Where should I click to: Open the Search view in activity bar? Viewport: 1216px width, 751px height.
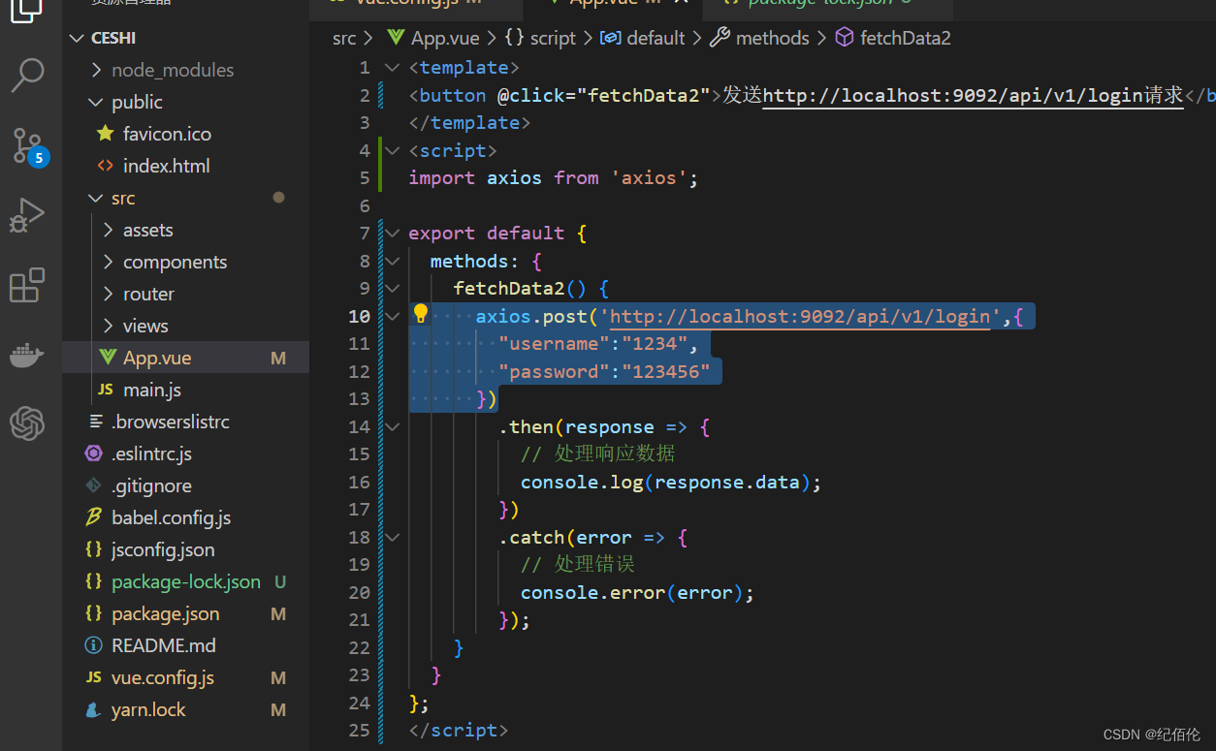coord(27,75)
